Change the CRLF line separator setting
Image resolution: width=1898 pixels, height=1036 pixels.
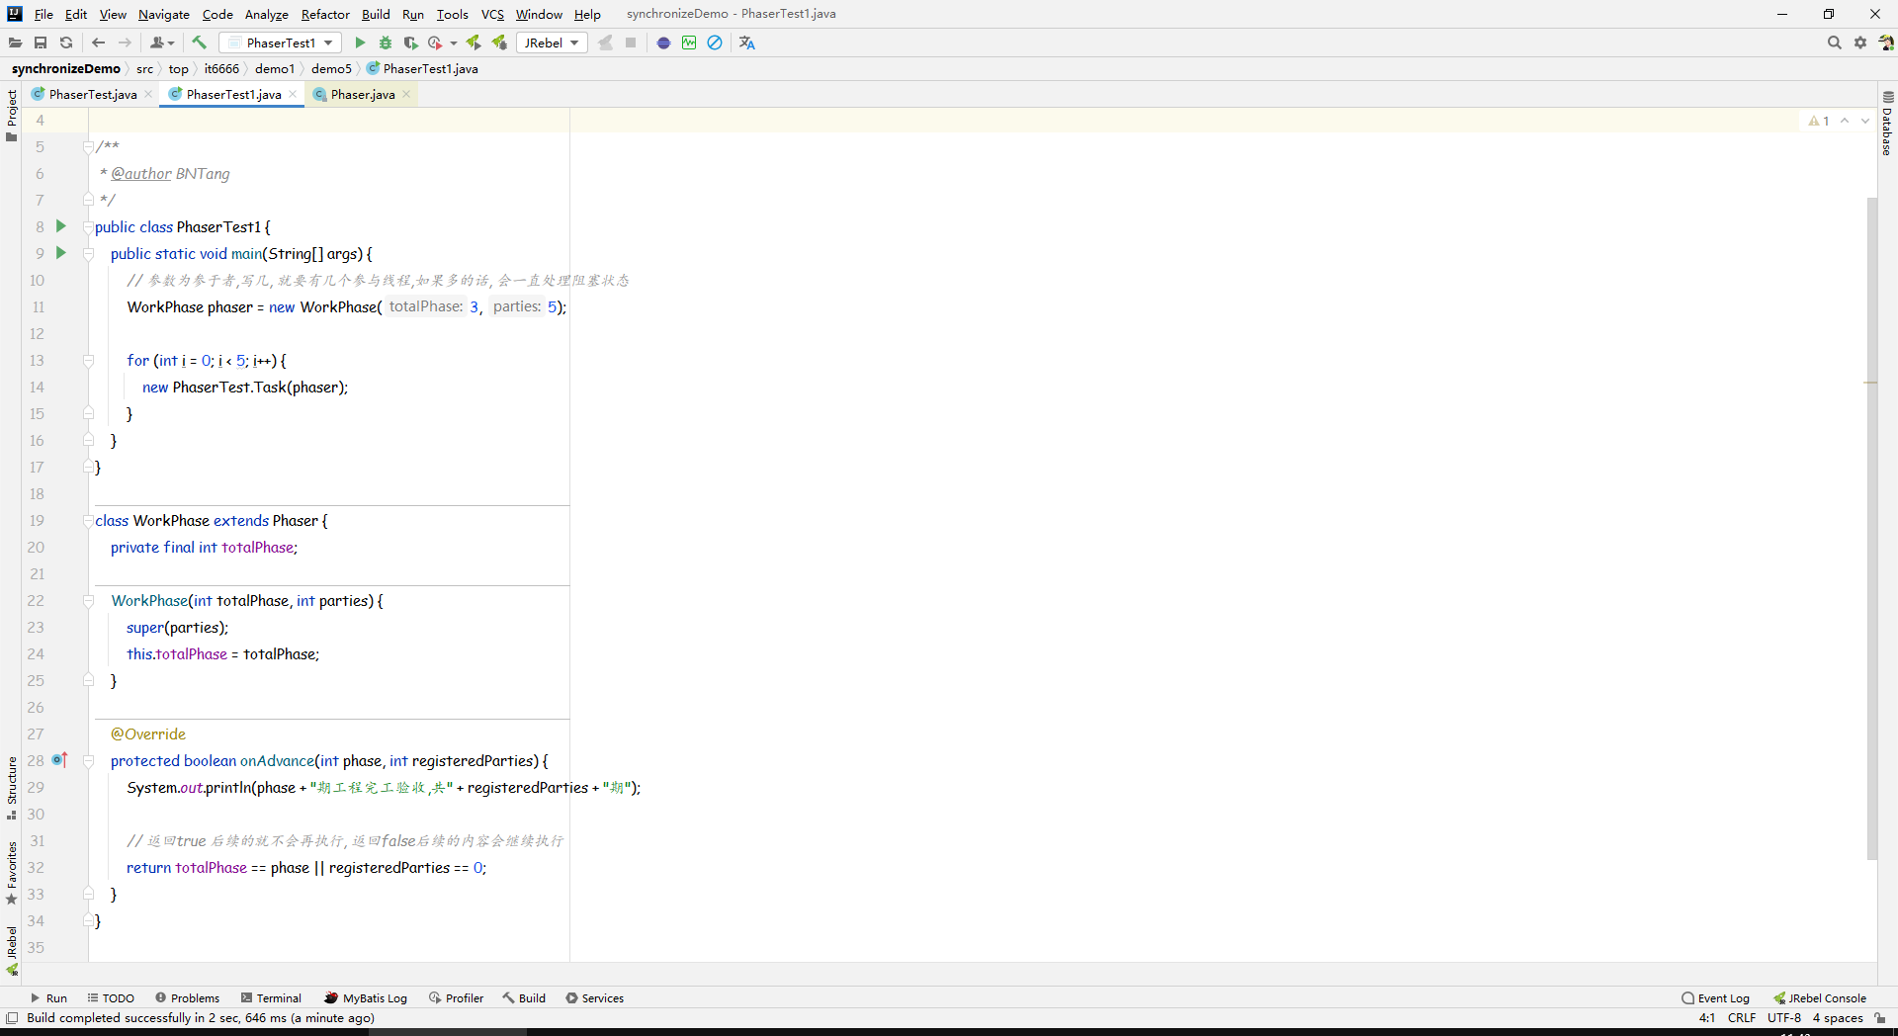(1742, 1018)
